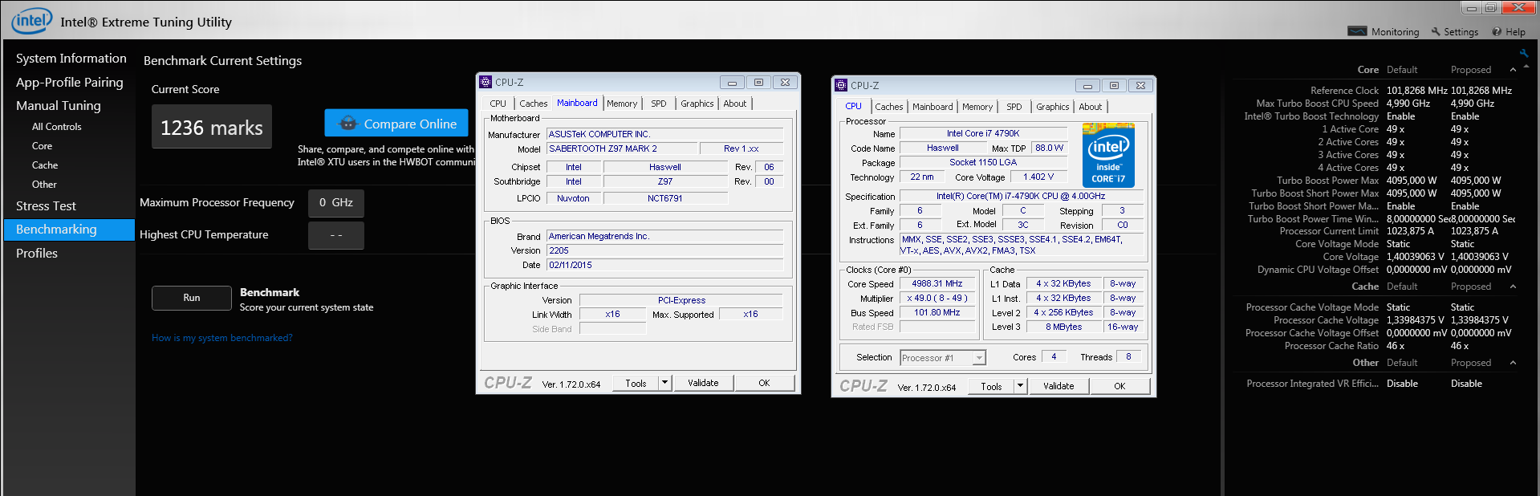1540x496 pixels.
Task: Select Benchmarking in sidebar
Action: [x=70, y=230]
